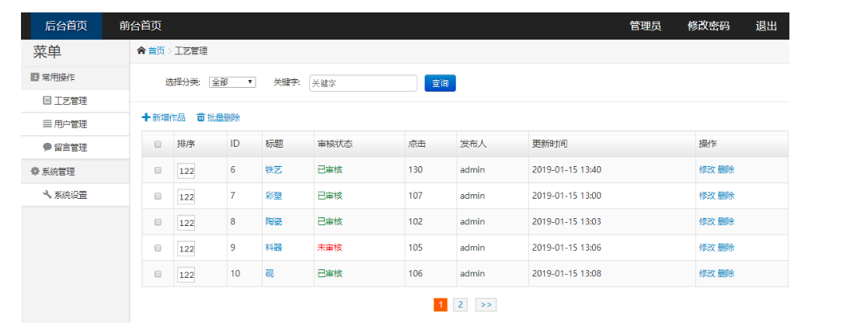Open the 陶瓷 title link
The width and height of the screenshot is (843, 323).
pos(273,221)
